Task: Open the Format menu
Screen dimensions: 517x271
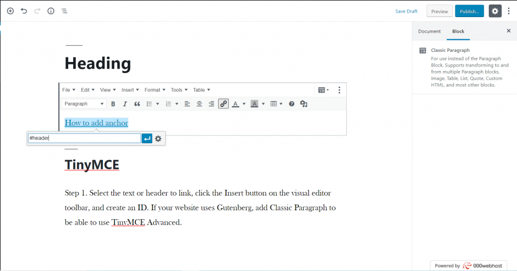Action: [154, 90]
